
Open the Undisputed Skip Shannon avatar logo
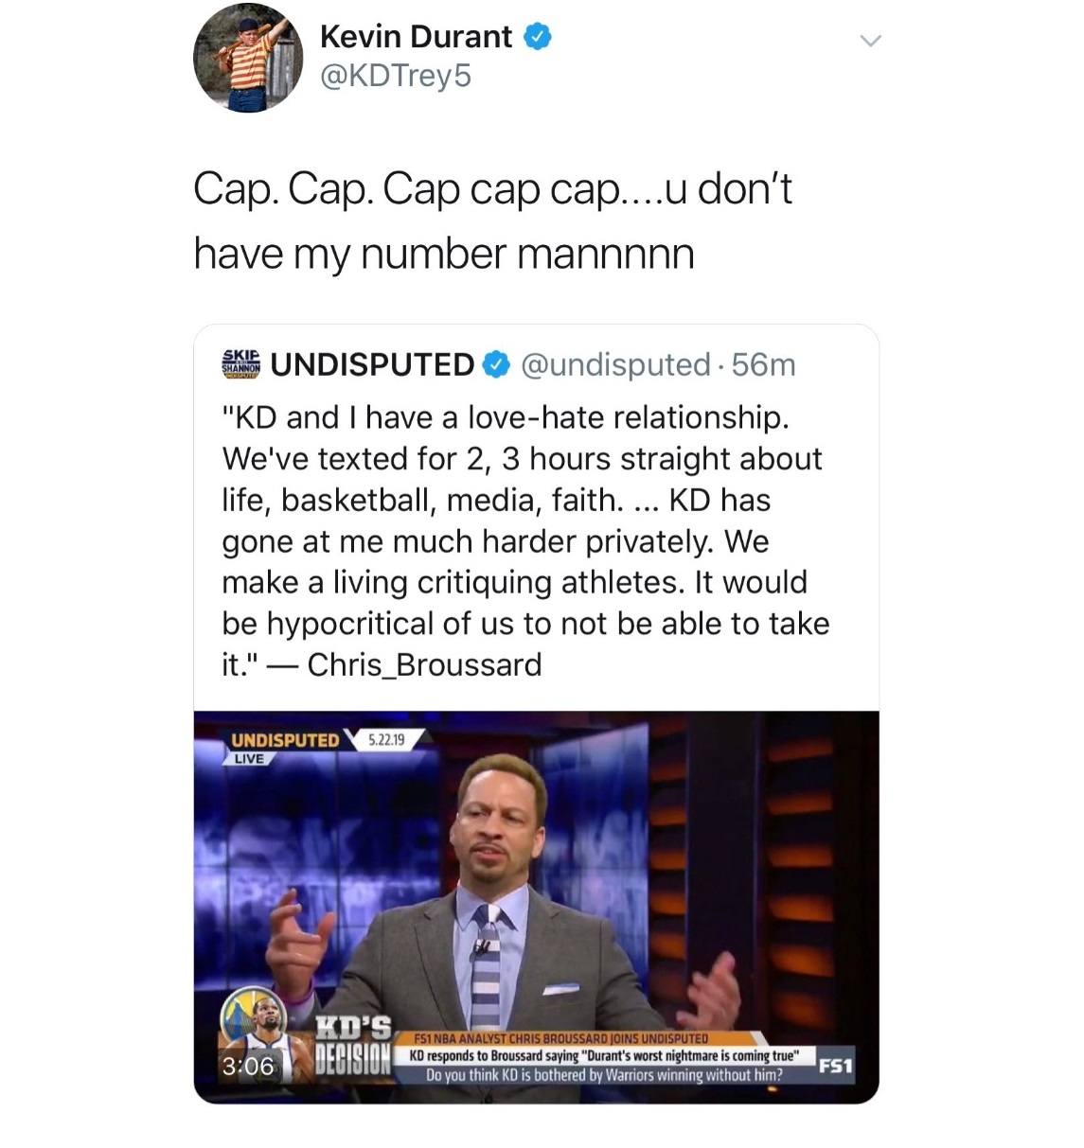click(241, 364)
